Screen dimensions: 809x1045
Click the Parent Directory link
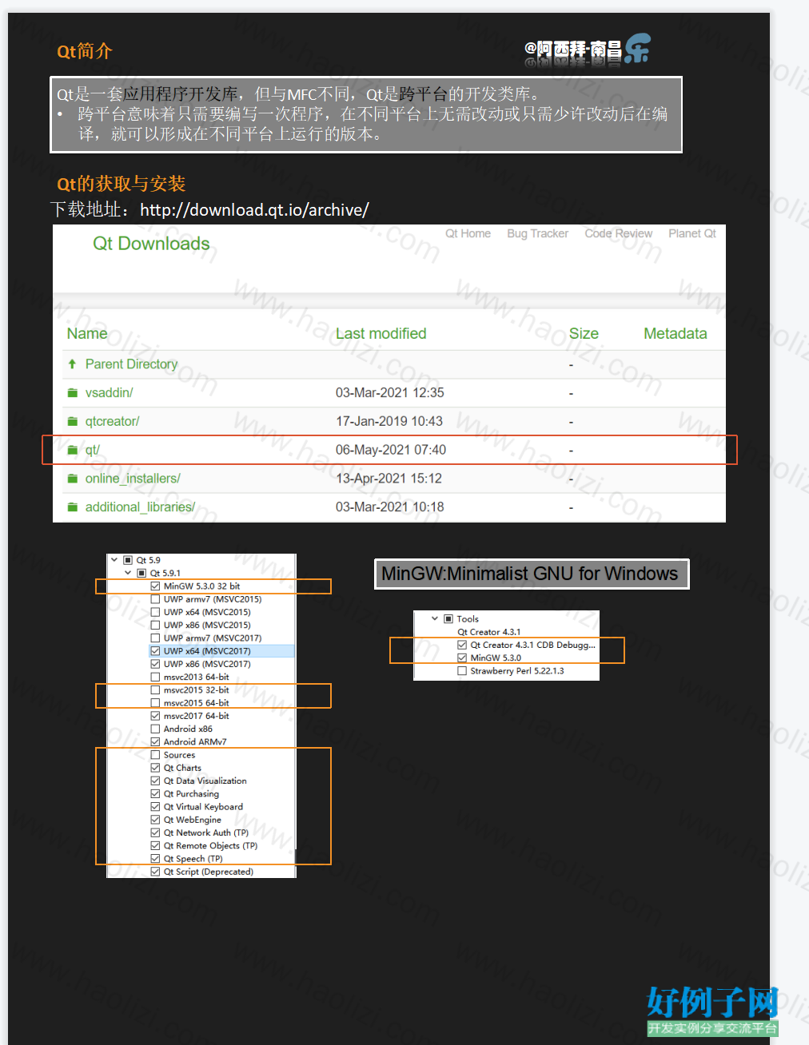132,364
